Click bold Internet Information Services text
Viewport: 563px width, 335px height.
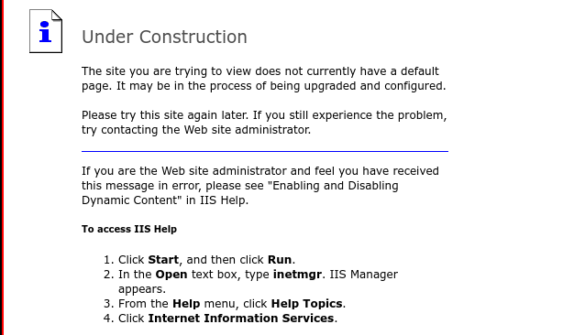pos(241,319)
